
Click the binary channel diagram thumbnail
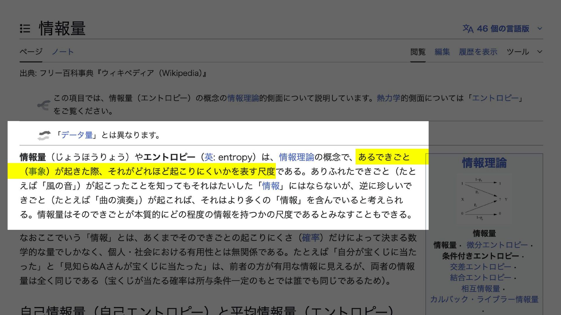pyautogui.click(x=484, y=199)
